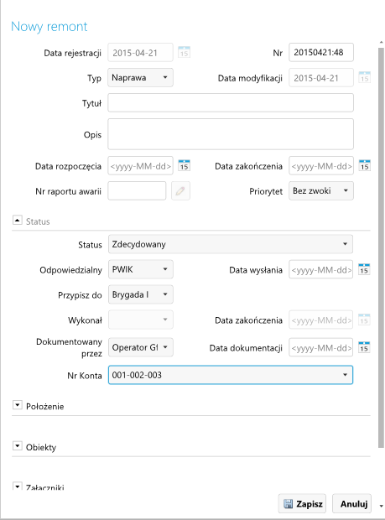Image resolution: width=385 pixels, height=520 pixels.
Task: Open the Nr Konta dropdown
Action: (x=231, y=375)
